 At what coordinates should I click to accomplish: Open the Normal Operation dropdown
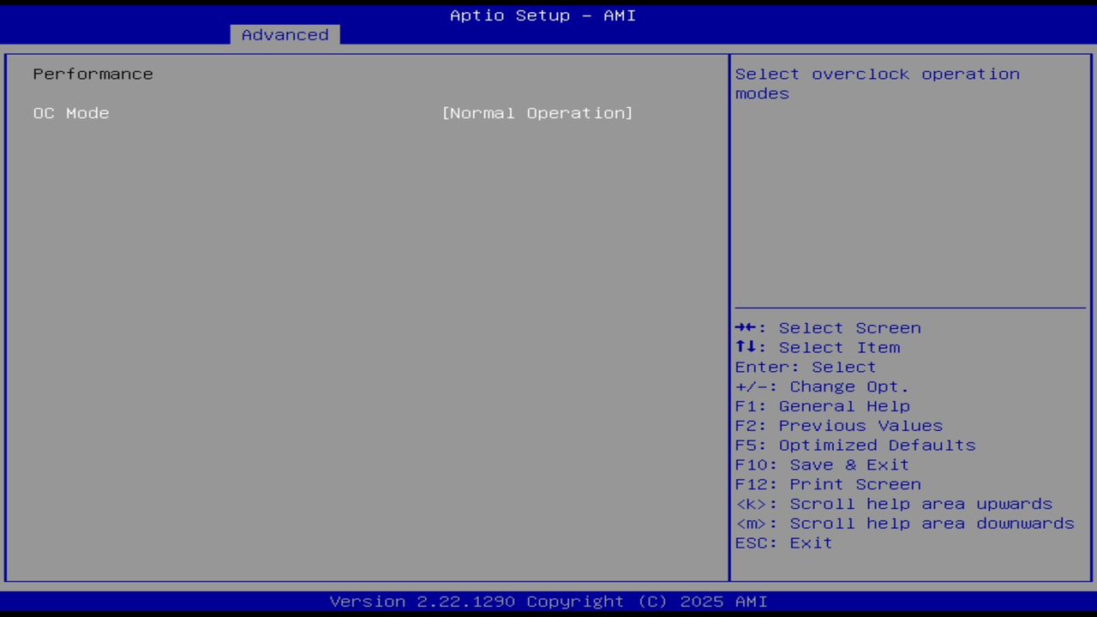[x=537, y=112]
